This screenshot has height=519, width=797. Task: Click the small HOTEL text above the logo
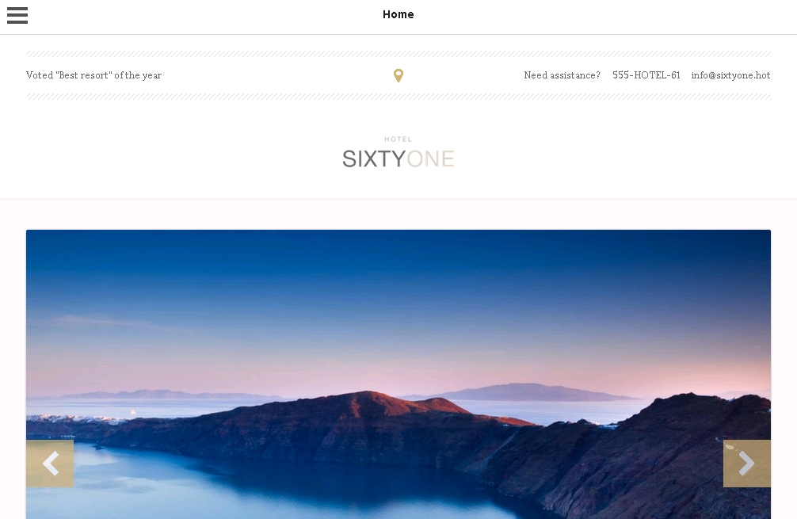(x=398, y=139)
